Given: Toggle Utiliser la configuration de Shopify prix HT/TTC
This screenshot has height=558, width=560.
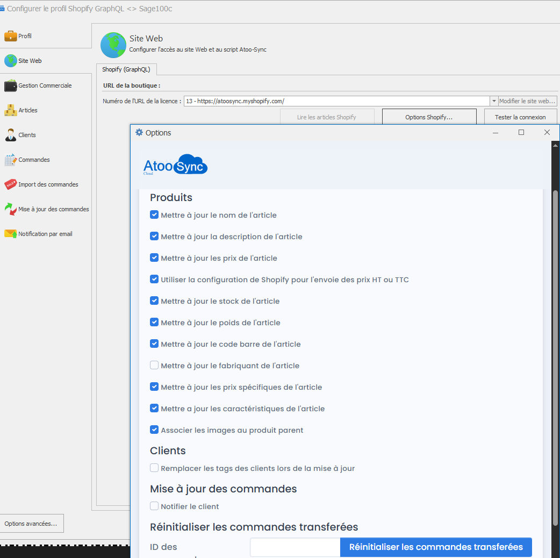Looking at the screenshot, I should [154, 279].
